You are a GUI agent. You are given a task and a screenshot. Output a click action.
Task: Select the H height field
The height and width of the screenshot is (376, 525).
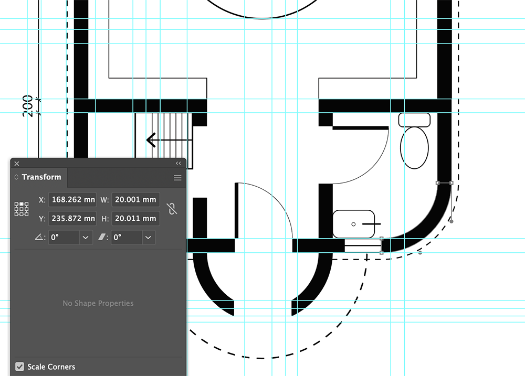tap(135, 218)
